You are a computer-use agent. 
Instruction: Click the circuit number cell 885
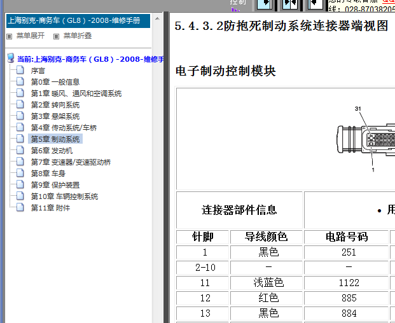347,298
